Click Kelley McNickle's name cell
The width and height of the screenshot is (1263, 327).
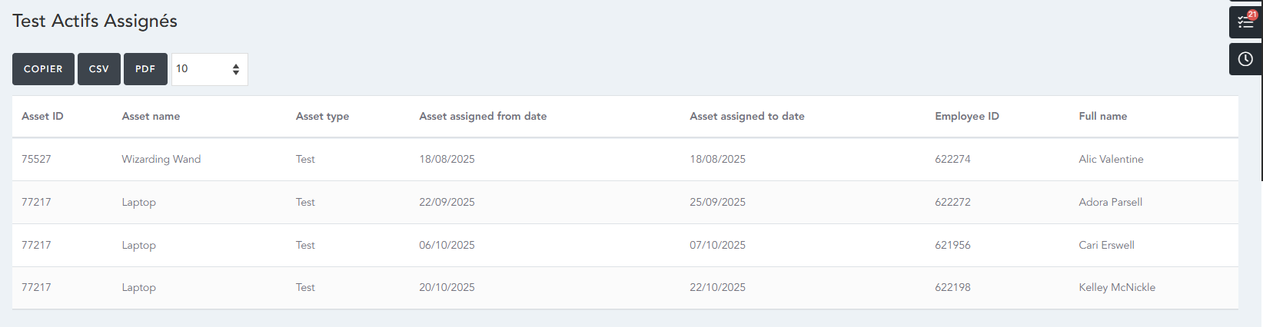1116,288
